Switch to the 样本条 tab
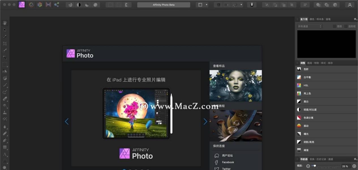The image size is (358, 170). tap(320, 19)
